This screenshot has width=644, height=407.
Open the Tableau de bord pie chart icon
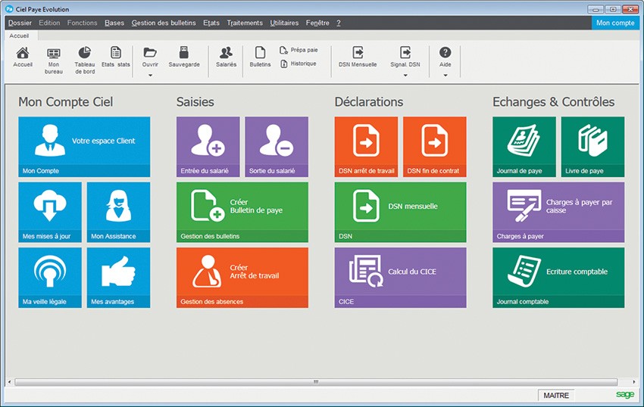(x=85, y=53)
